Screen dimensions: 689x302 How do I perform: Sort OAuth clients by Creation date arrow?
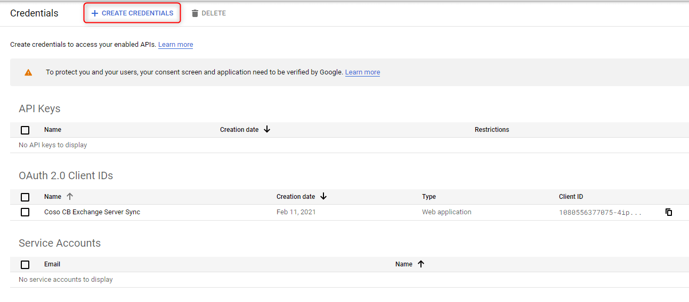[x=323, y=197]
